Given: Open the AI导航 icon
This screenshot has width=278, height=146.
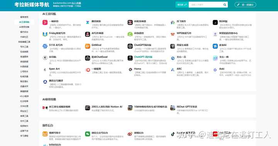Looking at the screenshot, I should click(45, 58).
